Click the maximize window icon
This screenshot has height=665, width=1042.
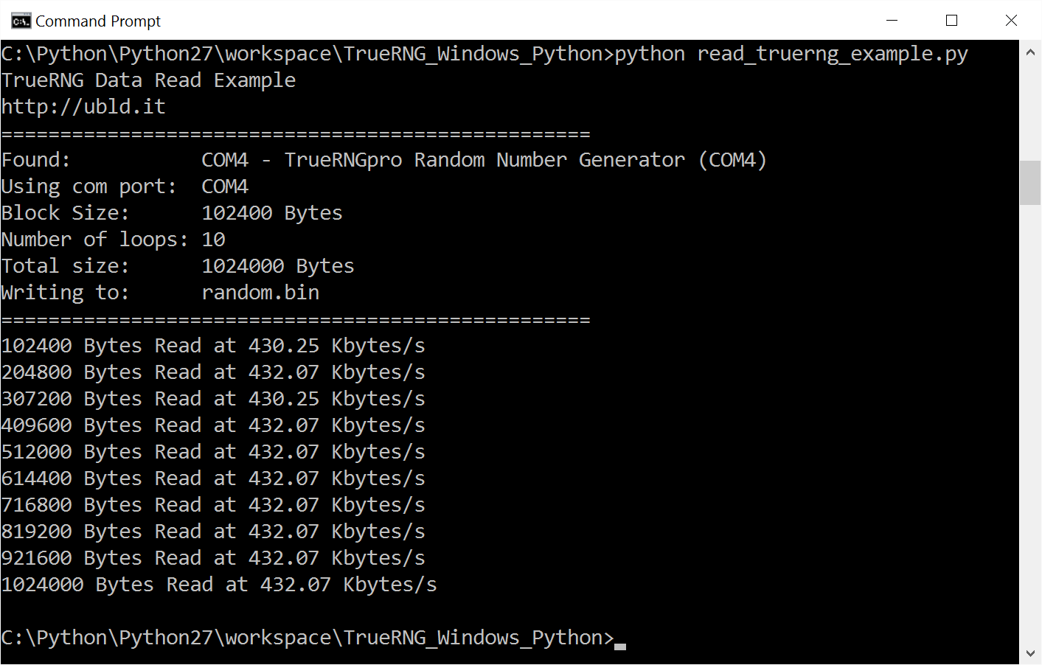click(x=951, y=21)
